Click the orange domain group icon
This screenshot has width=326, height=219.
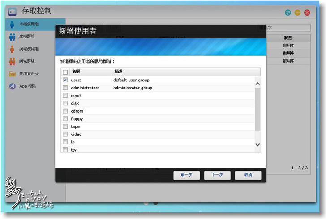coord(12,61)
